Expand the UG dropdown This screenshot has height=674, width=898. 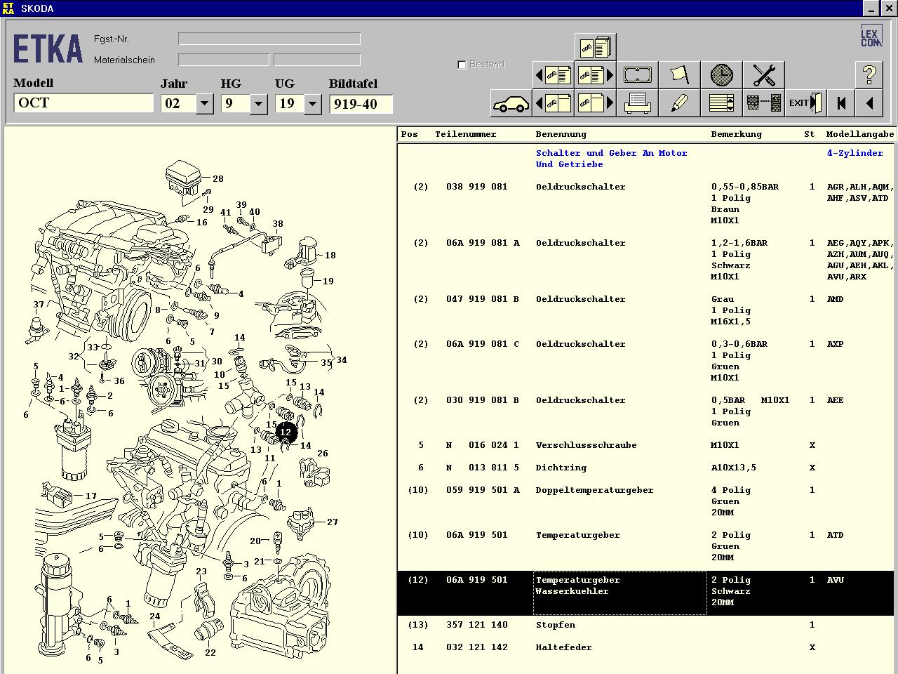click(x=312, y=104)
